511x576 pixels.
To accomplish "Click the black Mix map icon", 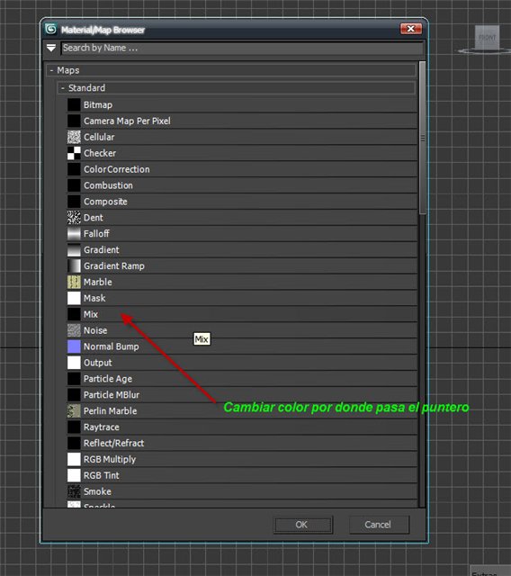I will pos(74,314).
